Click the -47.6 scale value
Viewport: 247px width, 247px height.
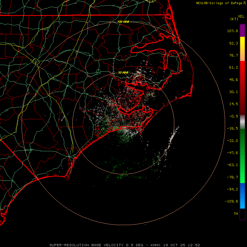click(x=232, y=153)
